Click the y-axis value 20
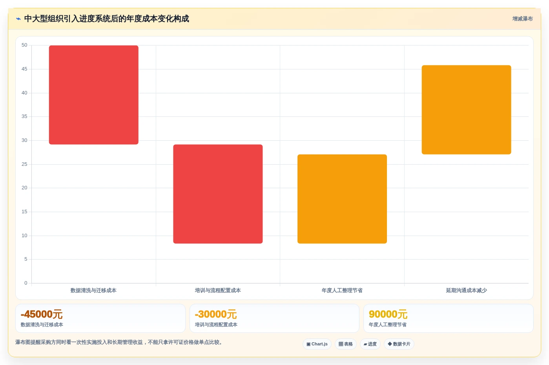This screenshot has height=365, width=549. [24, 188]
